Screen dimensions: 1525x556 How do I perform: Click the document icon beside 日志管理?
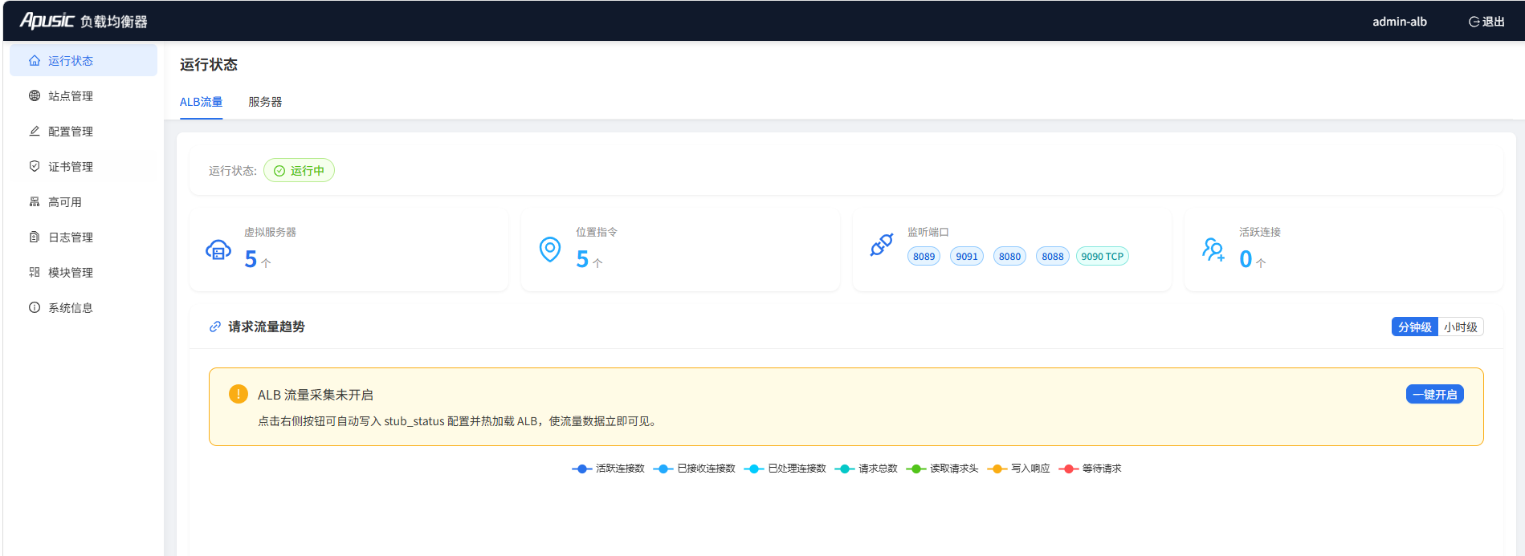35,237
